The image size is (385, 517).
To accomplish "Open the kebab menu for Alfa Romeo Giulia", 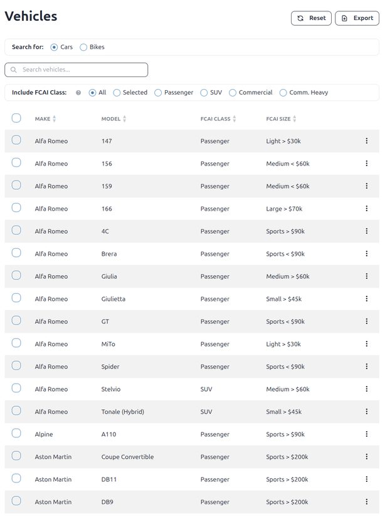I will (366, 276).
